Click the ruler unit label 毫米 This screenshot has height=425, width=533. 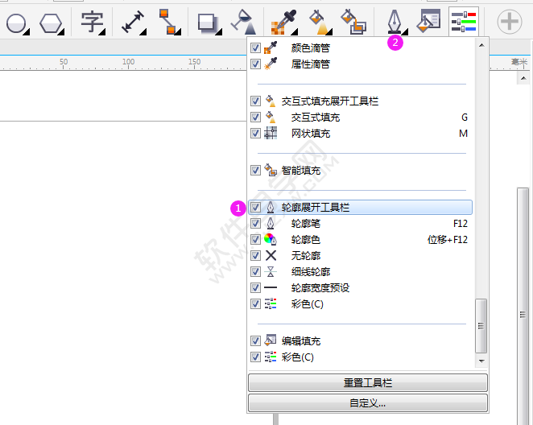tap(519, 62)
